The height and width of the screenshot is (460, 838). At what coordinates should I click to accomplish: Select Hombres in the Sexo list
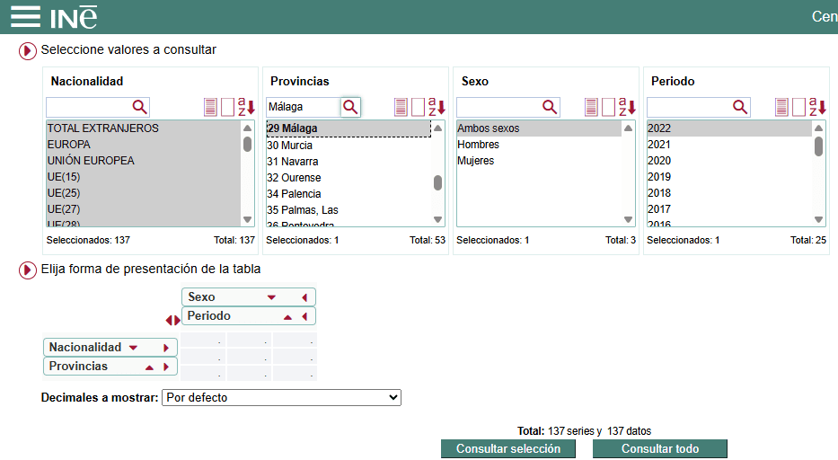coord(479,145)
